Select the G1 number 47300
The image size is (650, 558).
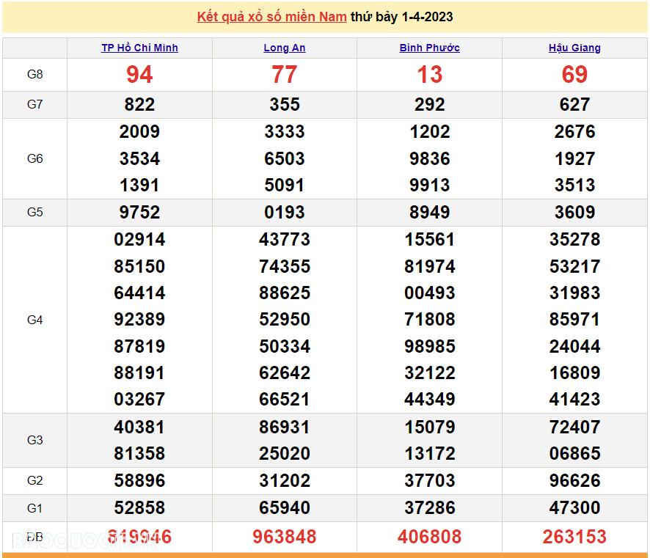(x=574, y=507)
